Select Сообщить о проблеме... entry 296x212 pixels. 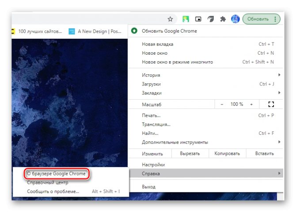pyautogui.click(x=71, y=191)
